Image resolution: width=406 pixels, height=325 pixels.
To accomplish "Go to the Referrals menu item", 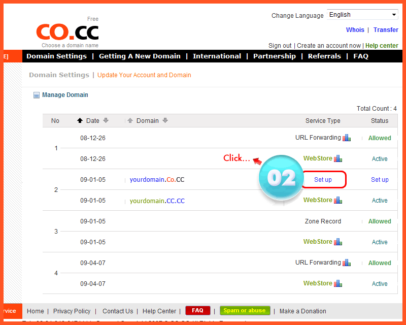I will 324,56.
